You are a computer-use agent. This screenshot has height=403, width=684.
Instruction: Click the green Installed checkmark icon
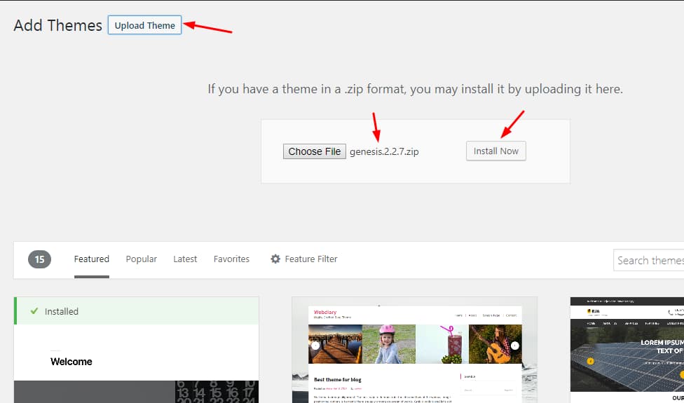(x=32, y=311)
